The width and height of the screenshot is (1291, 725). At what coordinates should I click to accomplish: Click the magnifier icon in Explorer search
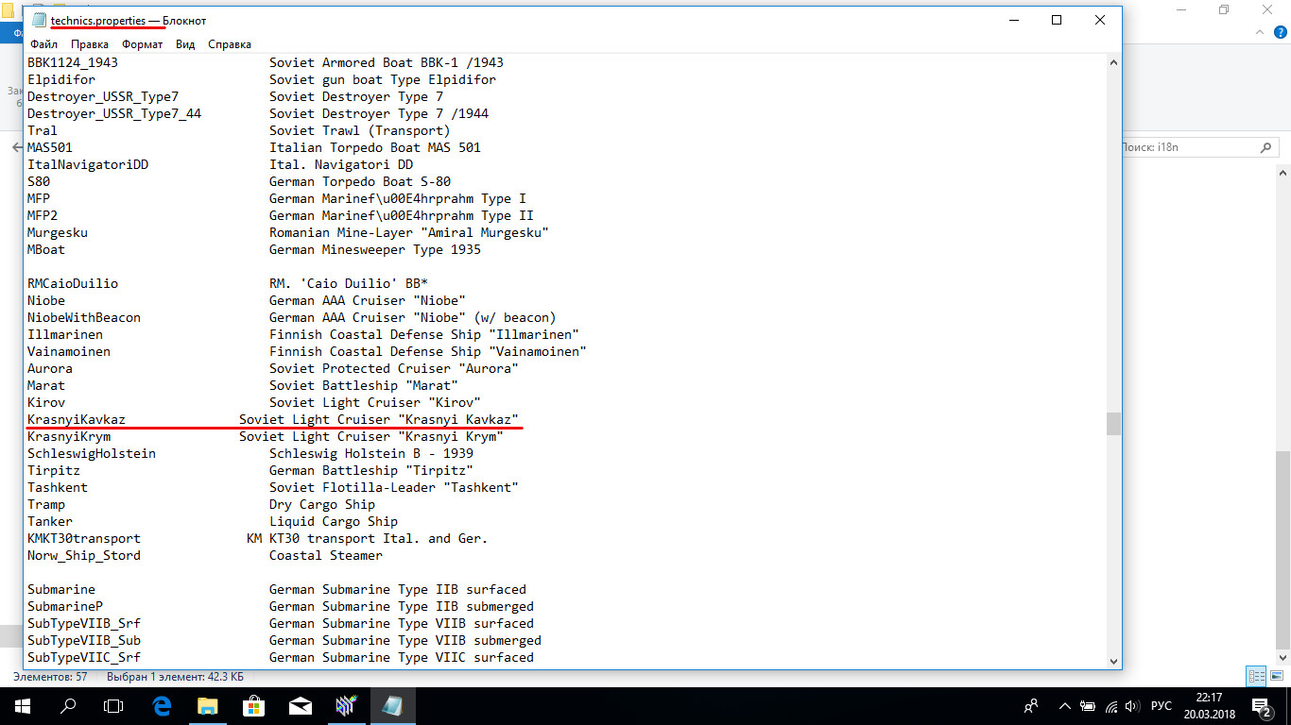(x=1267, y=147)
